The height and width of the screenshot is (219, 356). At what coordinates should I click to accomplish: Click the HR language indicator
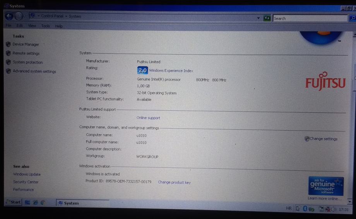point(289,208)
